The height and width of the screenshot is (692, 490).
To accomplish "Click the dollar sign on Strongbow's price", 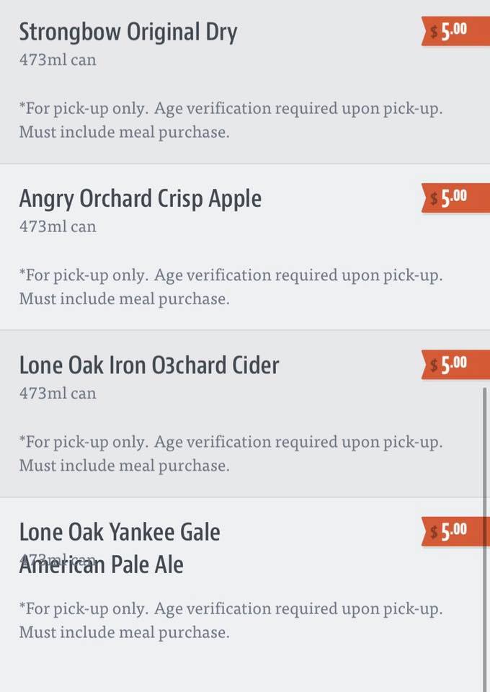I will 434,32.
